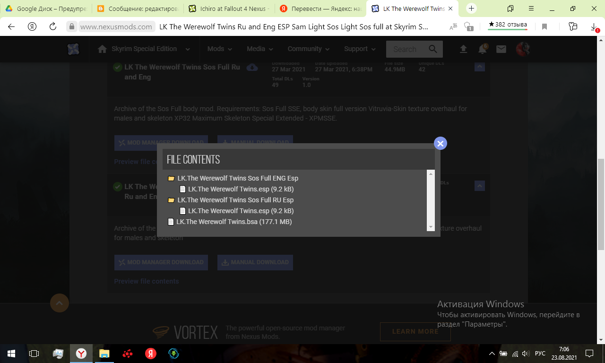Click the page vertical scrollbar thumb

pyautogui.click(x=601, y=204)
